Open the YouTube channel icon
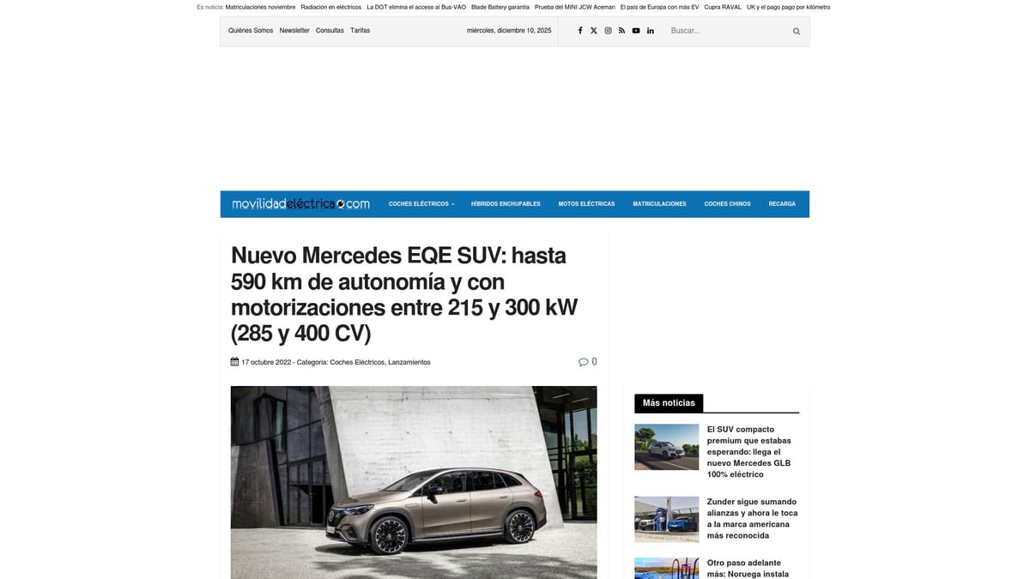 pyautogui.click(x=635, y=30)
